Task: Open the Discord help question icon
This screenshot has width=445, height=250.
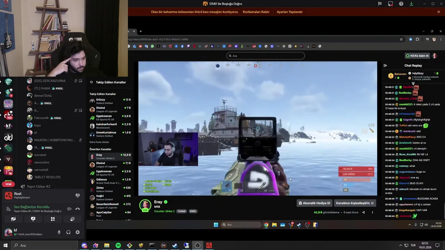Action: (401, 4)
